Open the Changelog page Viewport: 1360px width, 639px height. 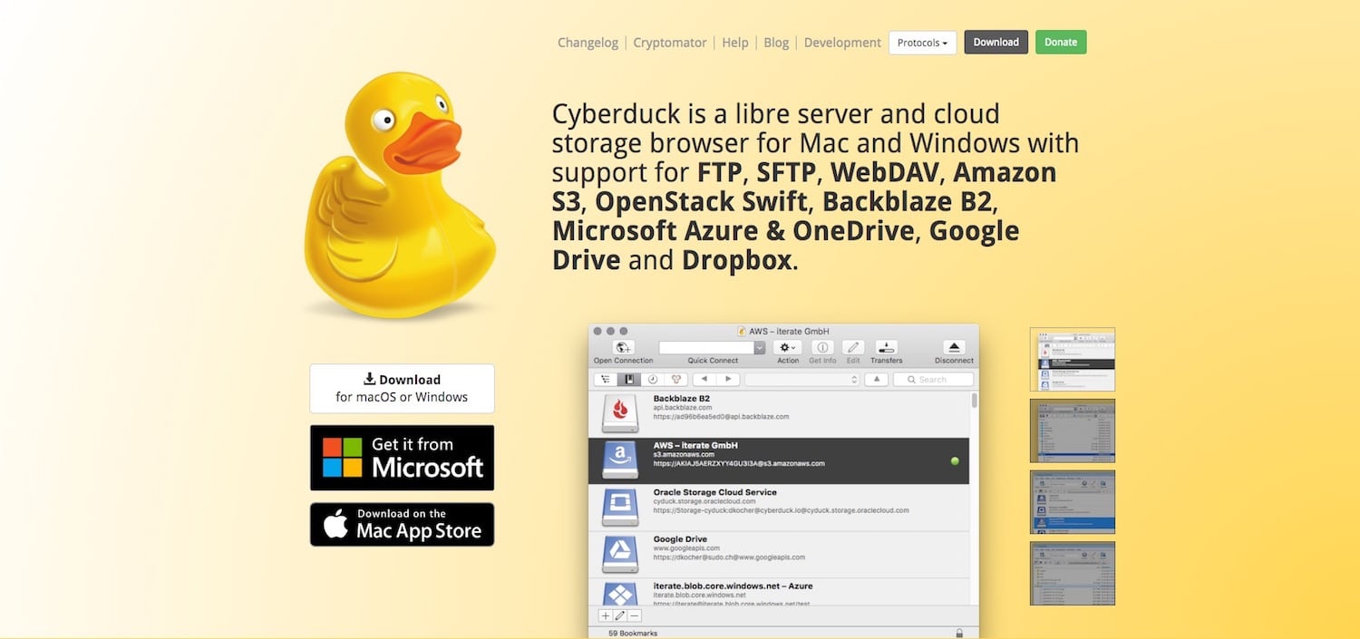point(588,42)
